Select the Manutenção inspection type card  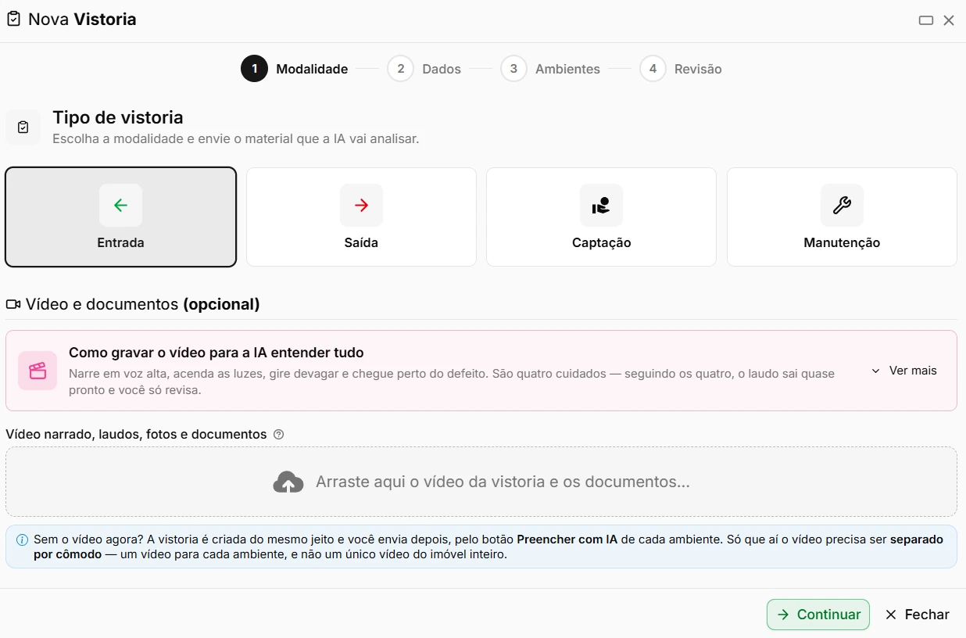(842, 217)
